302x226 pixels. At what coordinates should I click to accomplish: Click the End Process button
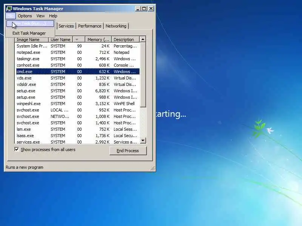pyautogui.click(x=128, y=151)
